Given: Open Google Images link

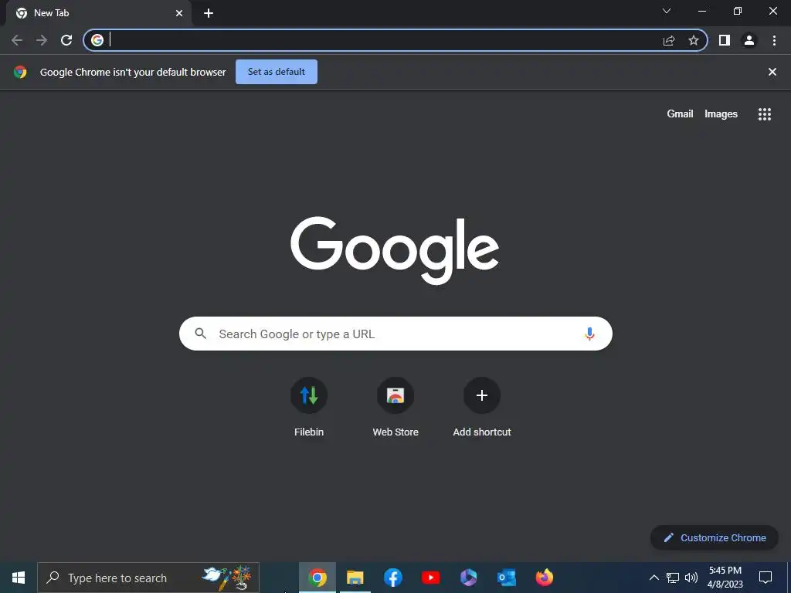Looking at the screenshot, I should point(721,114).
